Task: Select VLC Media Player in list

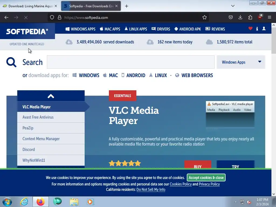Action: (x=51, y=107)
